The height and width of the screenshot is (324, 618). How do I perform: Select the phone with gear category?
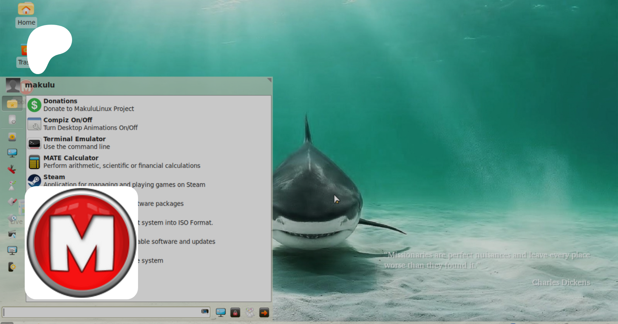click(12, 267)
